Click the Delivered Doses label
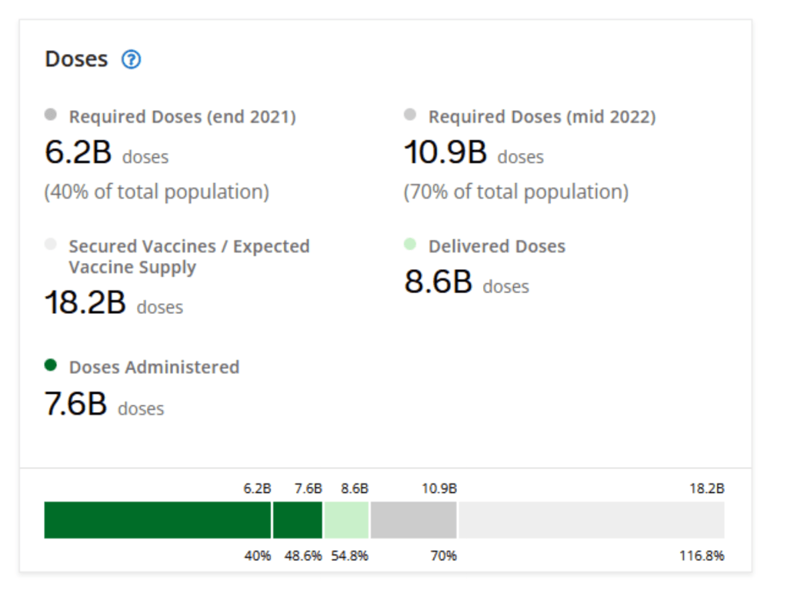This screenshot has height=593, width=787. [496, 247]
